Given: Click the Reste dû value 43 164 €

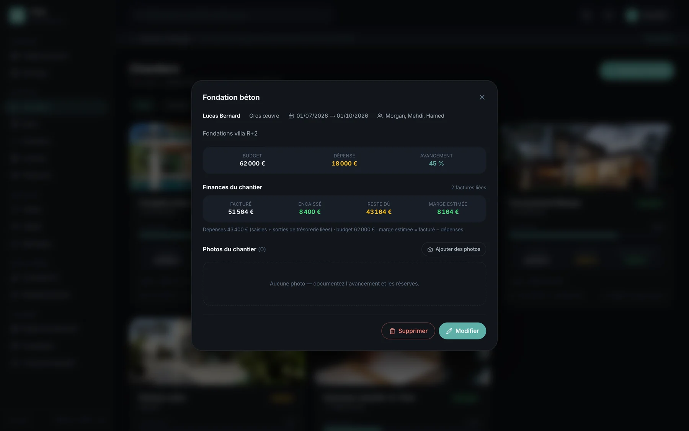Looking at the screenshot, I should tap(379, 212).
